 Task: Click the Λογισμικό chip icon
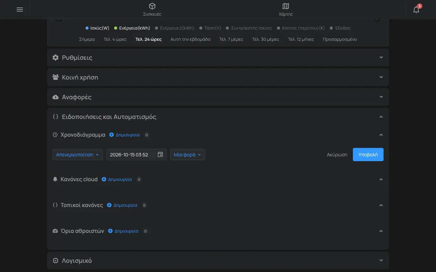point(56,261)
